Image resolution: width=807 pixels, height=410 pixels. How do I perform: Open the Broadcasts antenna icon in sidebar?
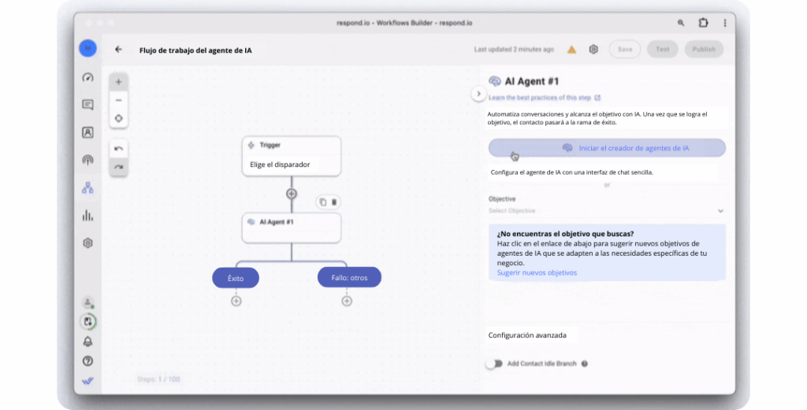click(87, 160)
